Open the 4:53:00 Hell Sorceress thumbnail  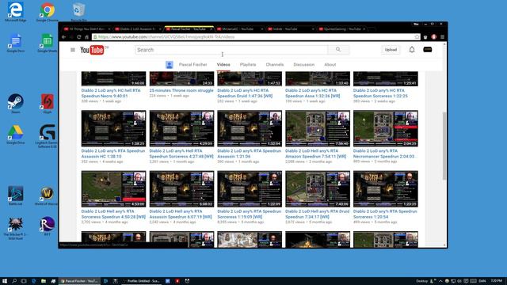click(x=113, y=188)
